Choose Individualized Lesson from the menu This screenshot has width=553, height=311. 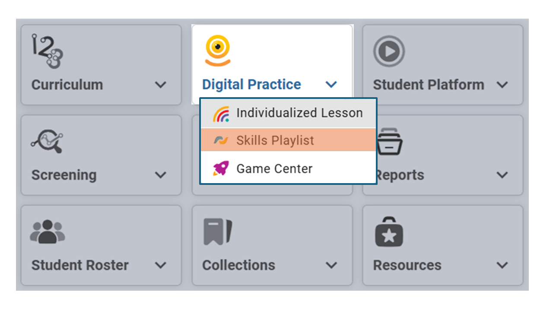288,113
